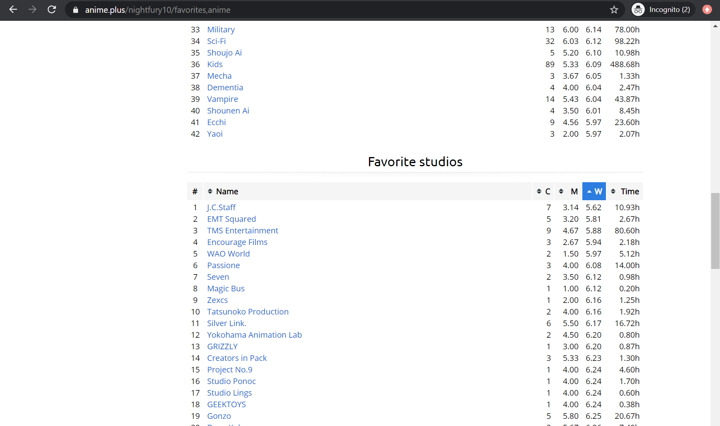Viewport: 720px width, 426px height.
Task: Bookmark this page with the star icon
Action: click(614, 10)
